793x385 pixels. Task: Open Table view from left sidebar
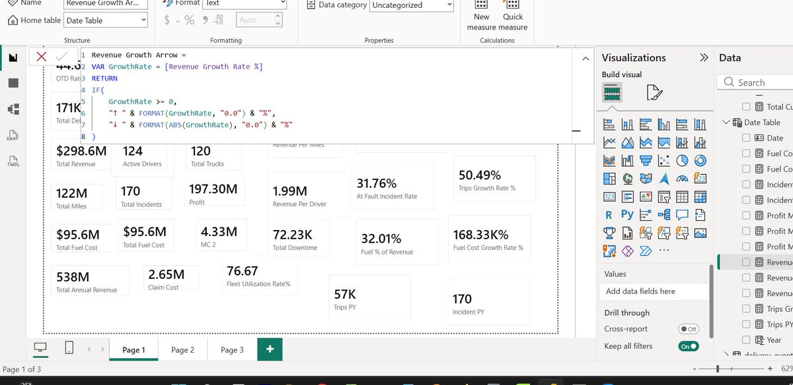[13, 83]
